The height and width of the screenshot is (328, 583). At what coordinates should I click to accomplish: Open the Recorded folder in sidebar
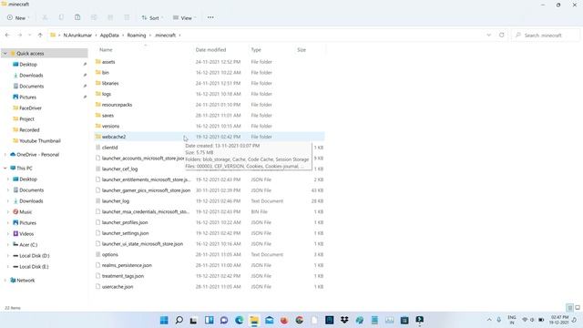(x=29, y=129)
